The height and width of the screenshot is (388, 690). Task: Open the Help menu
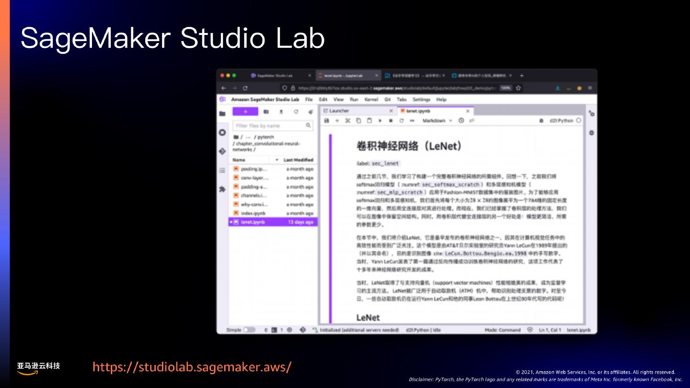click(441, 100)
